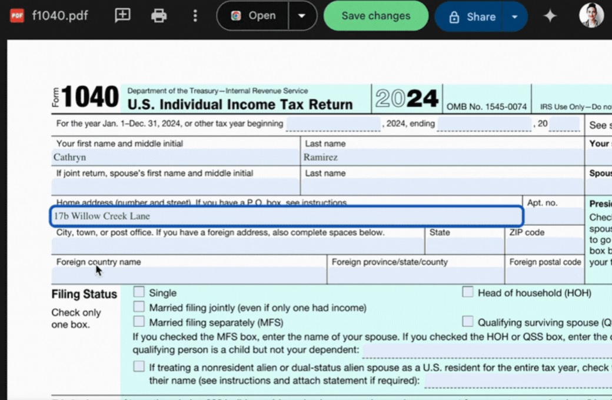Click the red PDF file icon
The height and width of the screenshot is (400, 612).
pos(17,16)
